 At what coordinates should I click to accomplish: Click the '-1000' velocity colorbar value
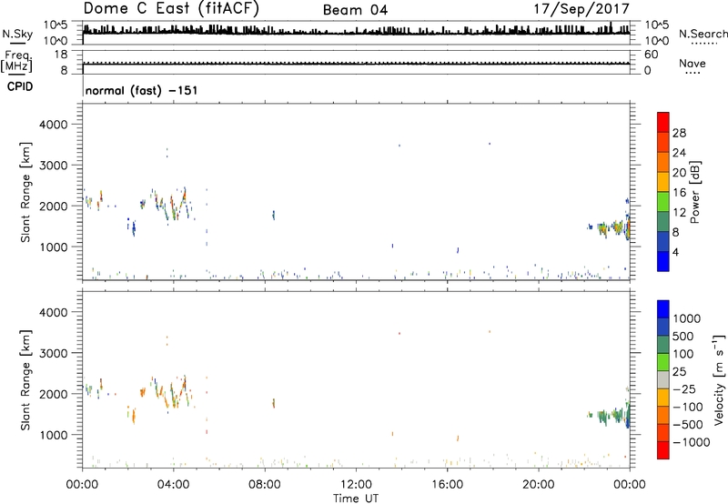691,442
